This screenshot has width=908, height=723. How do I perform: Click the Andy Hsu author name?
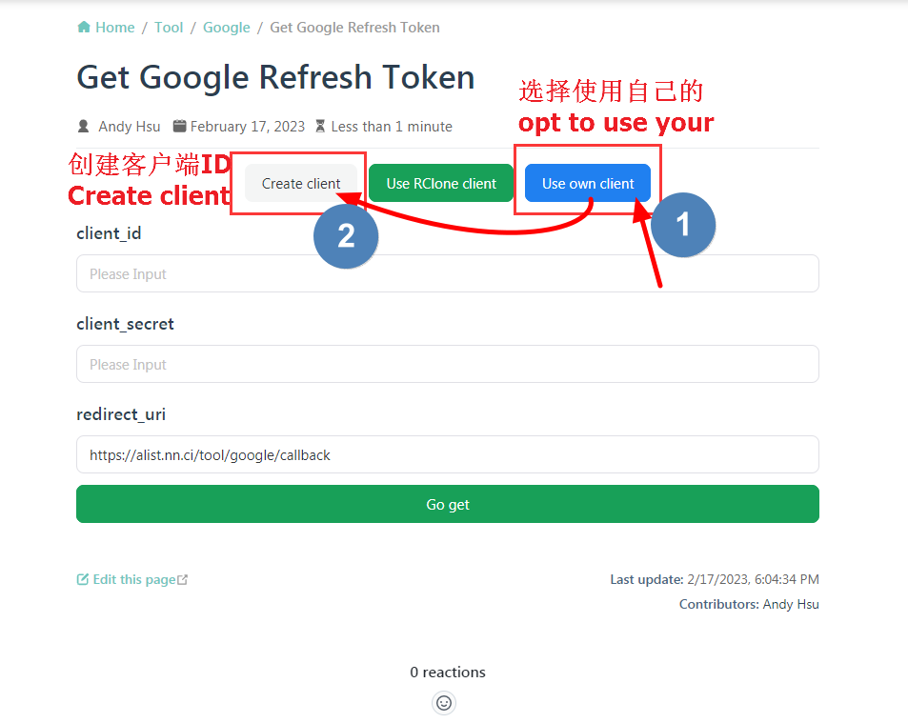pyautogui.click(x=130, y=126)
